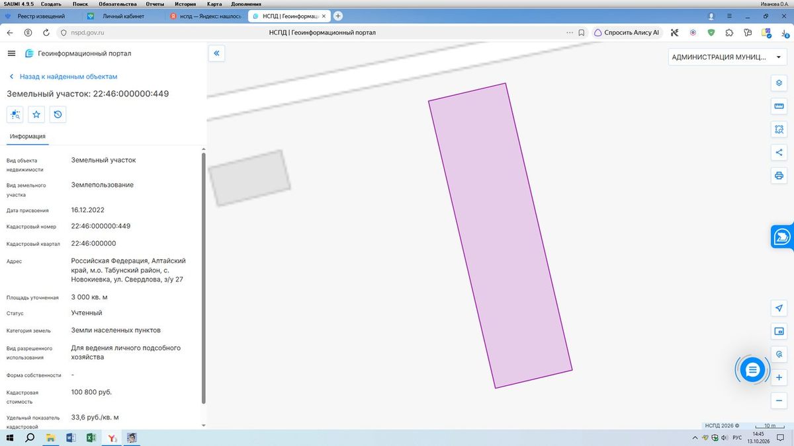Switch to the Реестр извещений browser tab
This screenshot has height=446, width=794.
coord(40,16)
